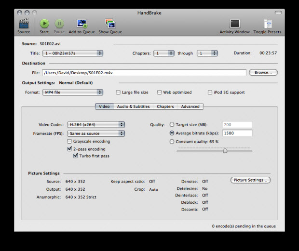The width and height of the screenshot is (299, 251).
Task: Click the Toggle Presets drawer icon
Action: point(268,24)
